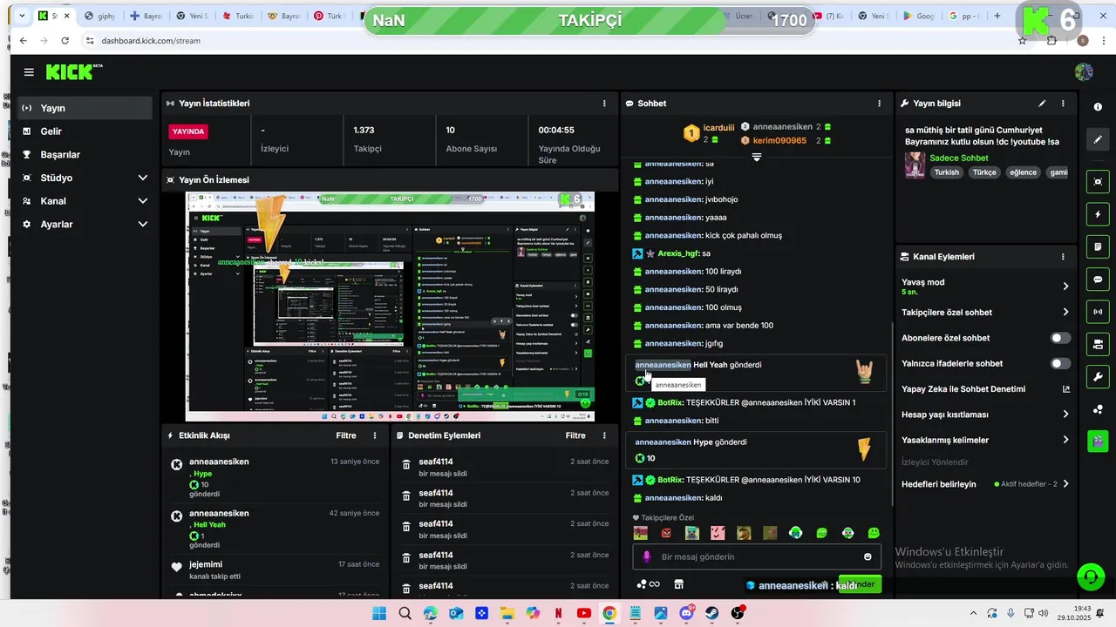
Task: Open a new browser tab
Action: 997,16
